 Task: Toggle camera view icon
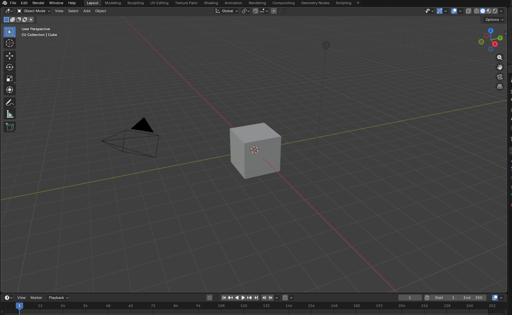(x=499, y=77)
